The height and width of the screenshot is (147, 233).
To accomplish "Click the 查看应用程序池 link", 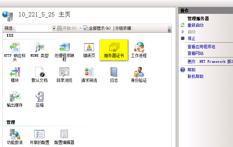I will [201, 47].
